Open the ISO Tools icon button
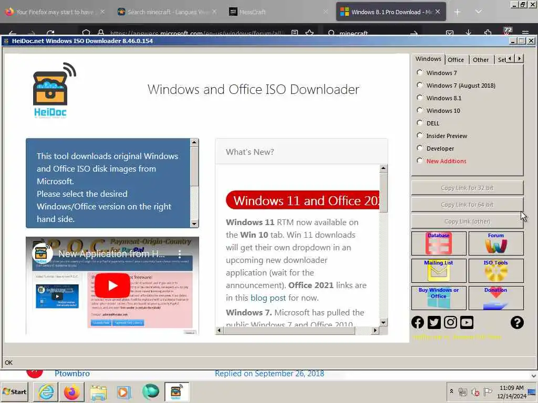 (496, 271)
